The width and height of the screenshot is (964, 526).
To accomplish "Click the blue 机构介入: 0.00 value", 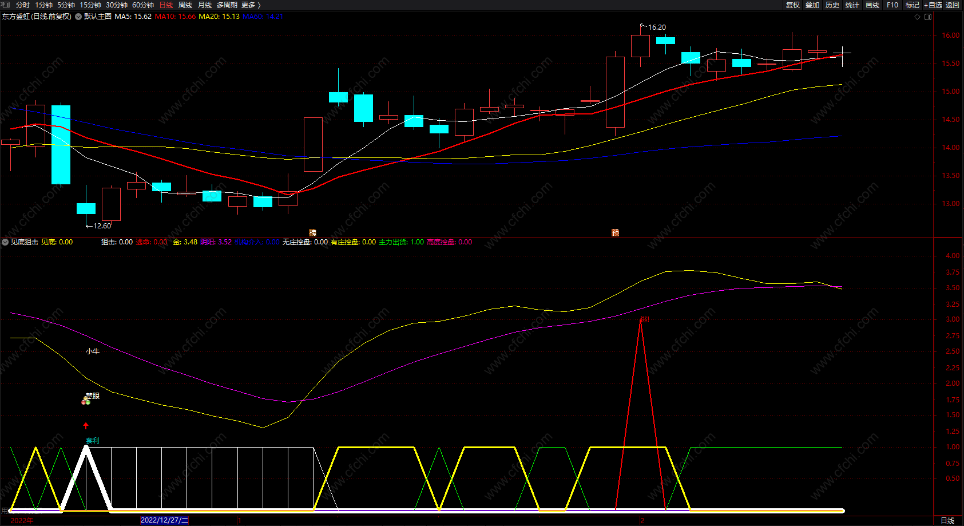I will coord(257,242).
